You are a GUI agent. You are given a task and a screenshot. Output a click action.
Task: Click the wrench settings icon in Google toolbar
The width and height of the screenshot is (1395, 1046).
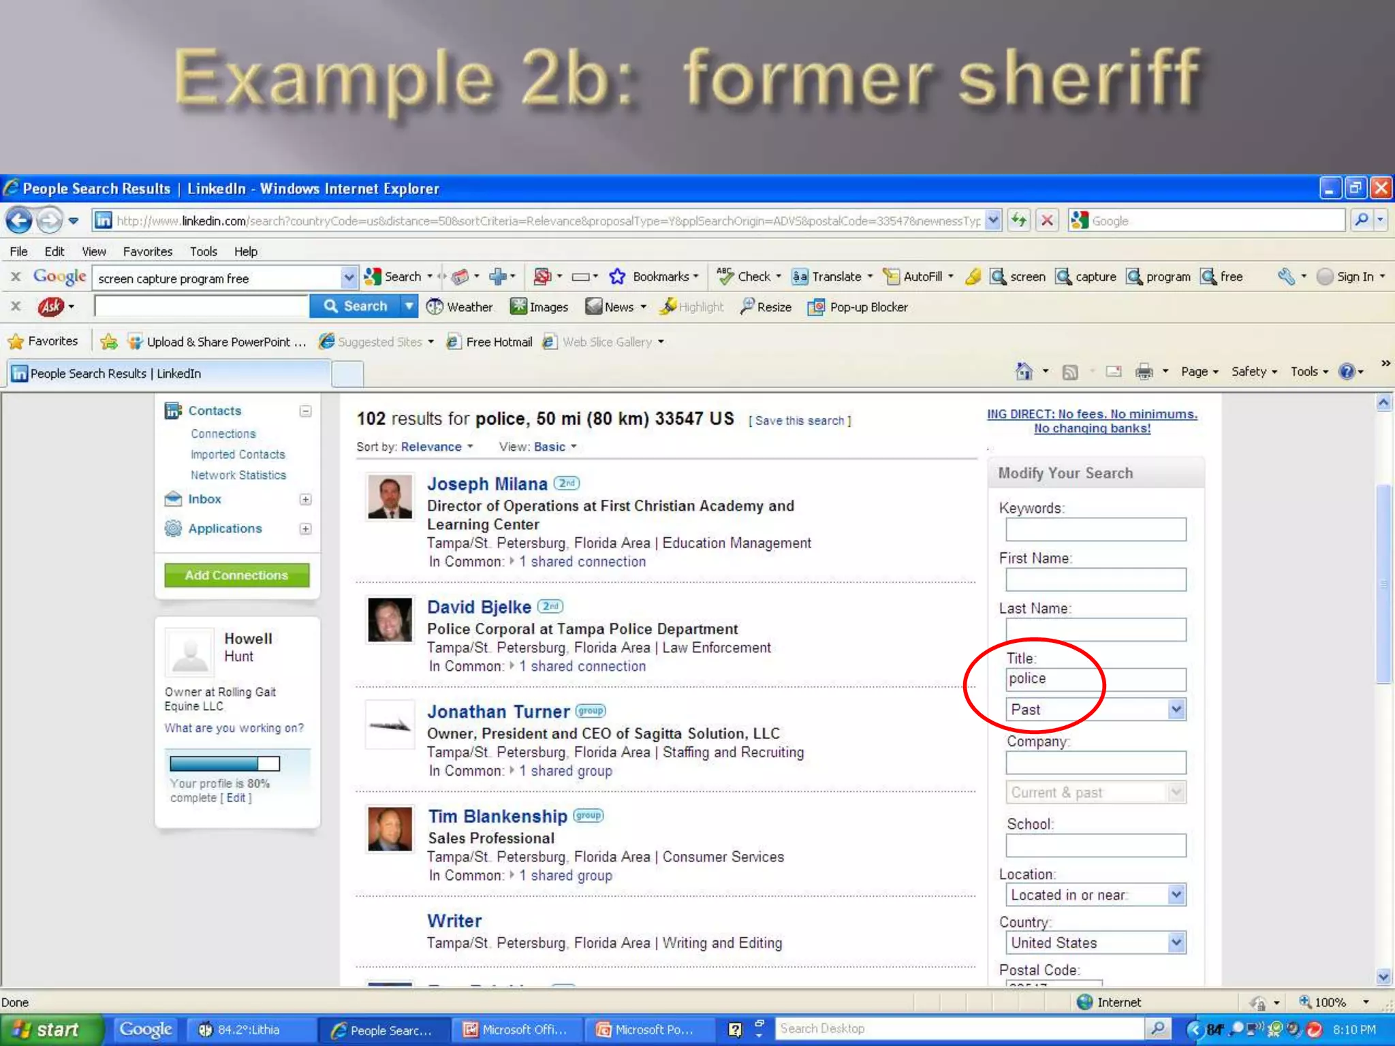[x=1285, y=276]
